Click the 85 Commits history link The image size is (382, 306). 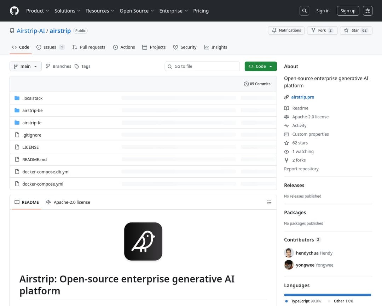(257, 84)
